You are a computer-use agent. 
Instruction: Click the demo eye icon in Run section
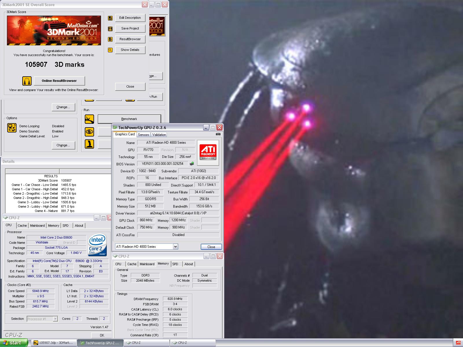coord(89,132)
